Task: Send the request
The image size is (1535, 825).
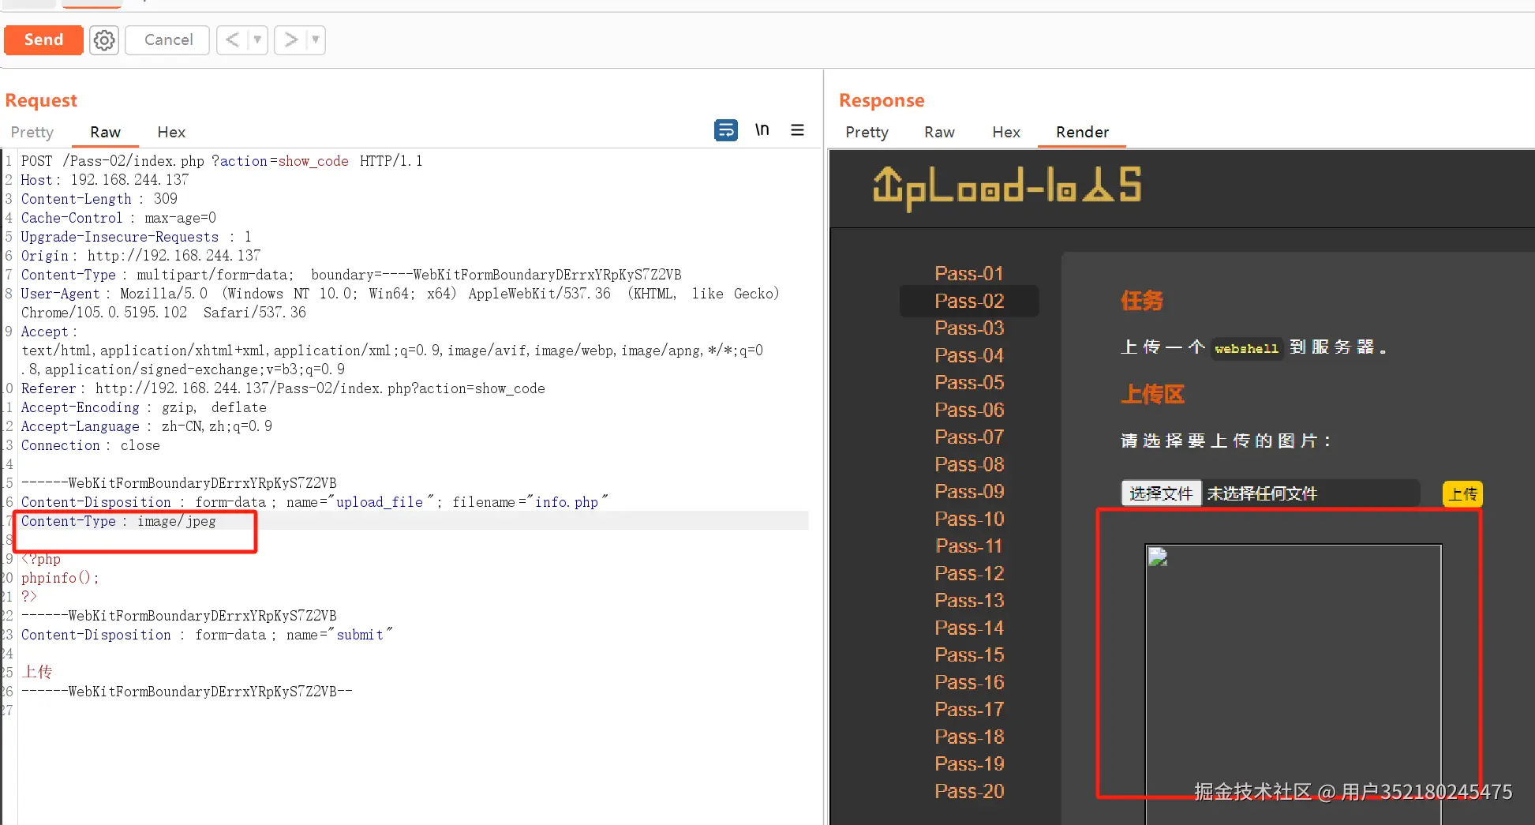Action: point(43,39)
